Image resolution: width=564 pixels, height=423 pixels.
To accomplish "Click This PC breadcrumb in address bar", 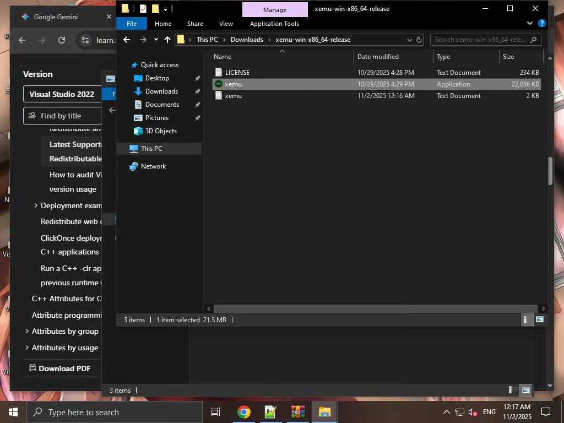I will 207,40.
